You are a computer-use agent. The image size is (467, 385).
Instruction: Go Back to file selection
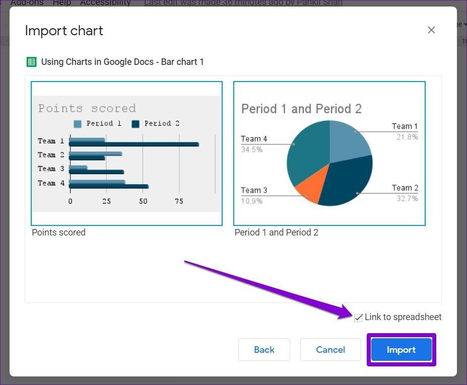[x=264, y=350]
